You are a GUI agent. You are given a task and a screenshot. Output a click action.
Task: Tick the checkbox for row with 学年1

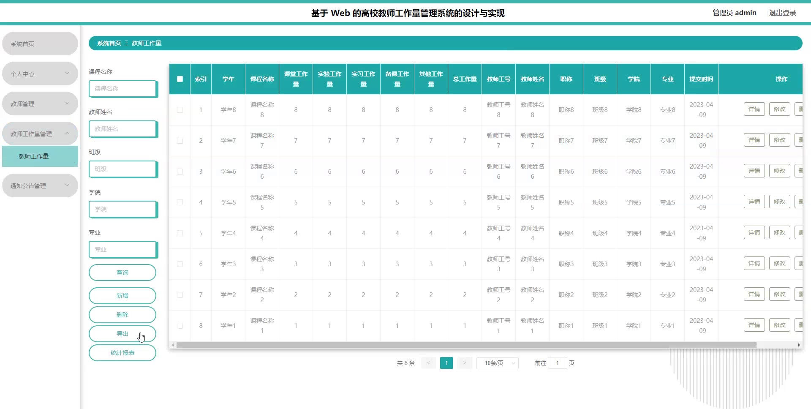coord(180,326)
